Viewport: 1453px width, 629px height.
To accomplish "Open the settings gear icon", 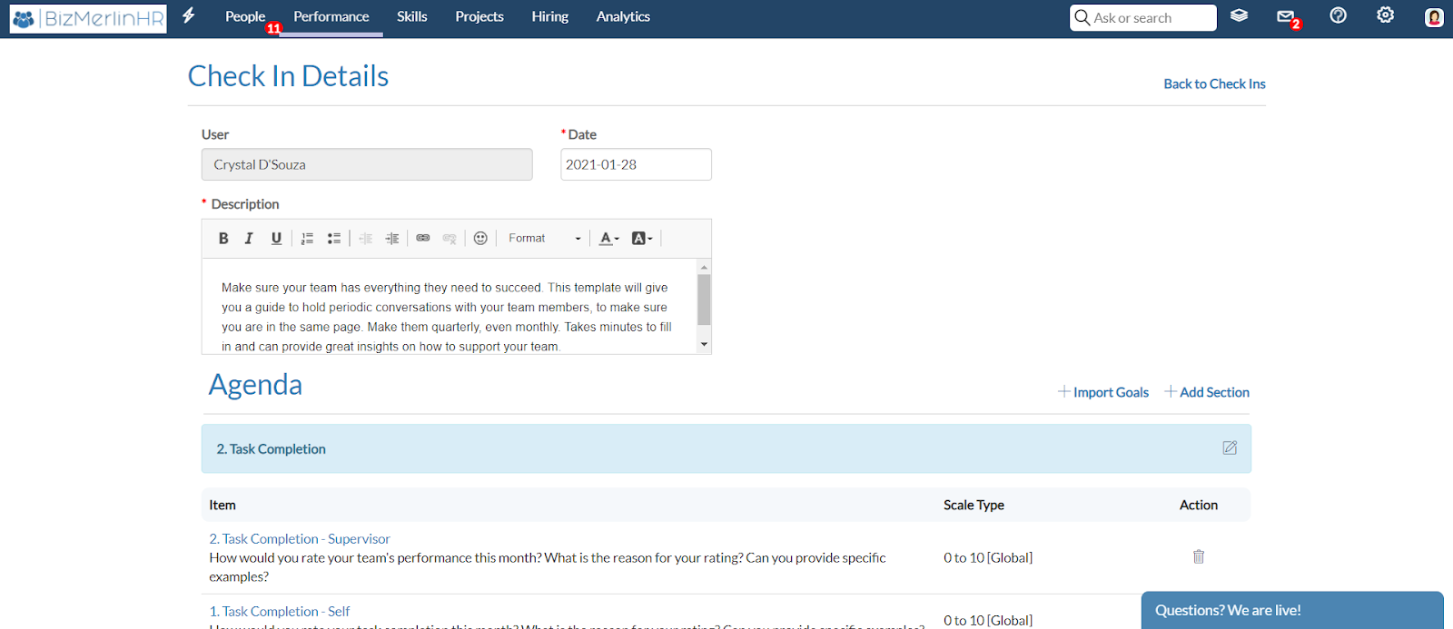I will coord(1385,15).
